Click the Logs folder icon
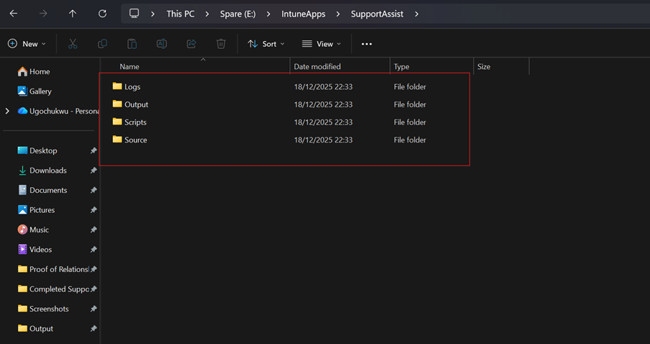 click(x=117, y=86)
